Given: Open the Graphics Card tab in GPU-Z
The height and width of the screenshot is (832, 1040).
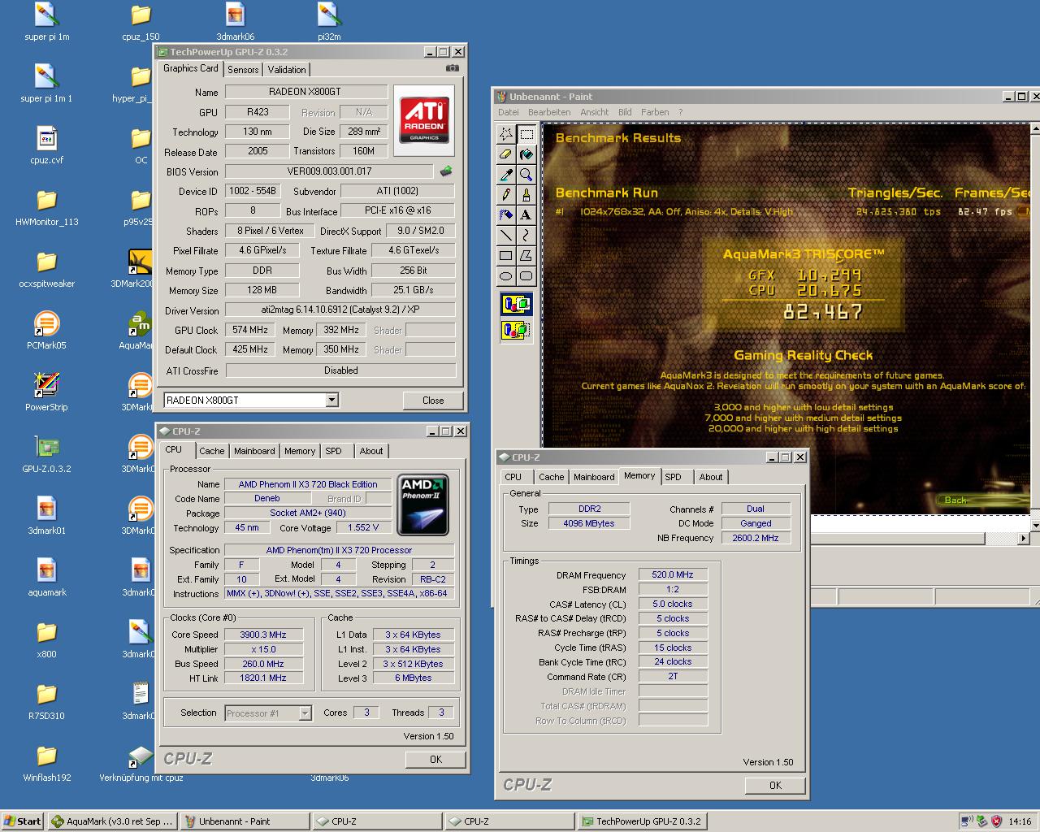Looking at the screenshot, I should point(191,68).
